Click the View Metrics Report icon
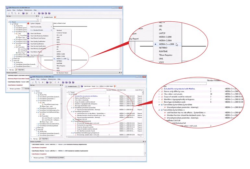Screen dimensions: 250x169 point(28,52)
